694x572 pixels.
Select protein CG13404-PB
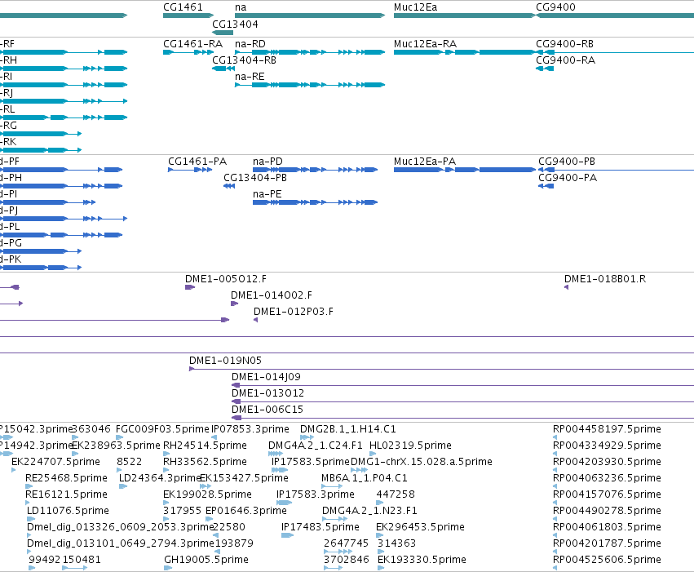pyautogui.click(x=255, y=178)
